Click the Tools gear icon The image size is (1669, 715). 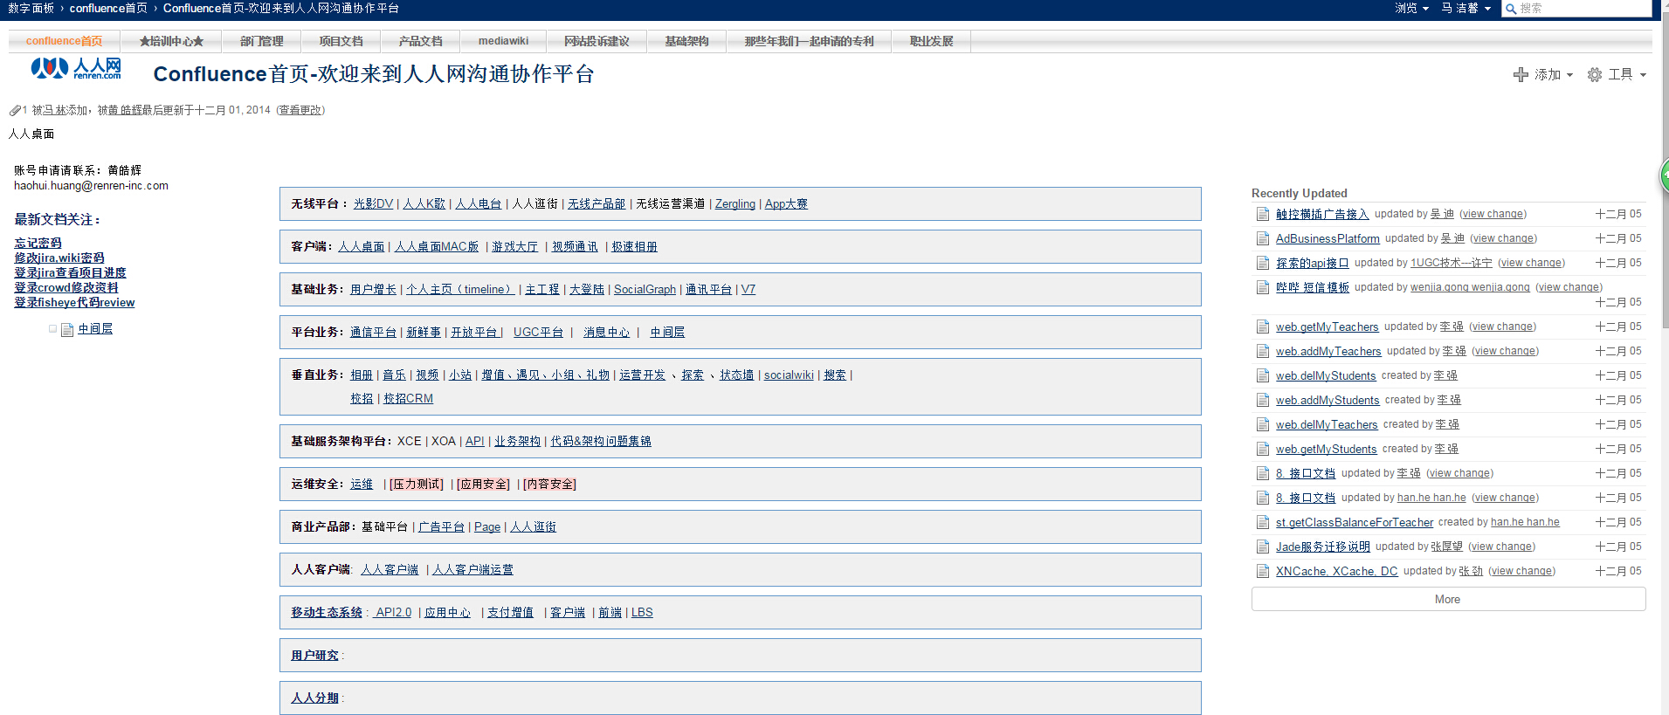1595,75
